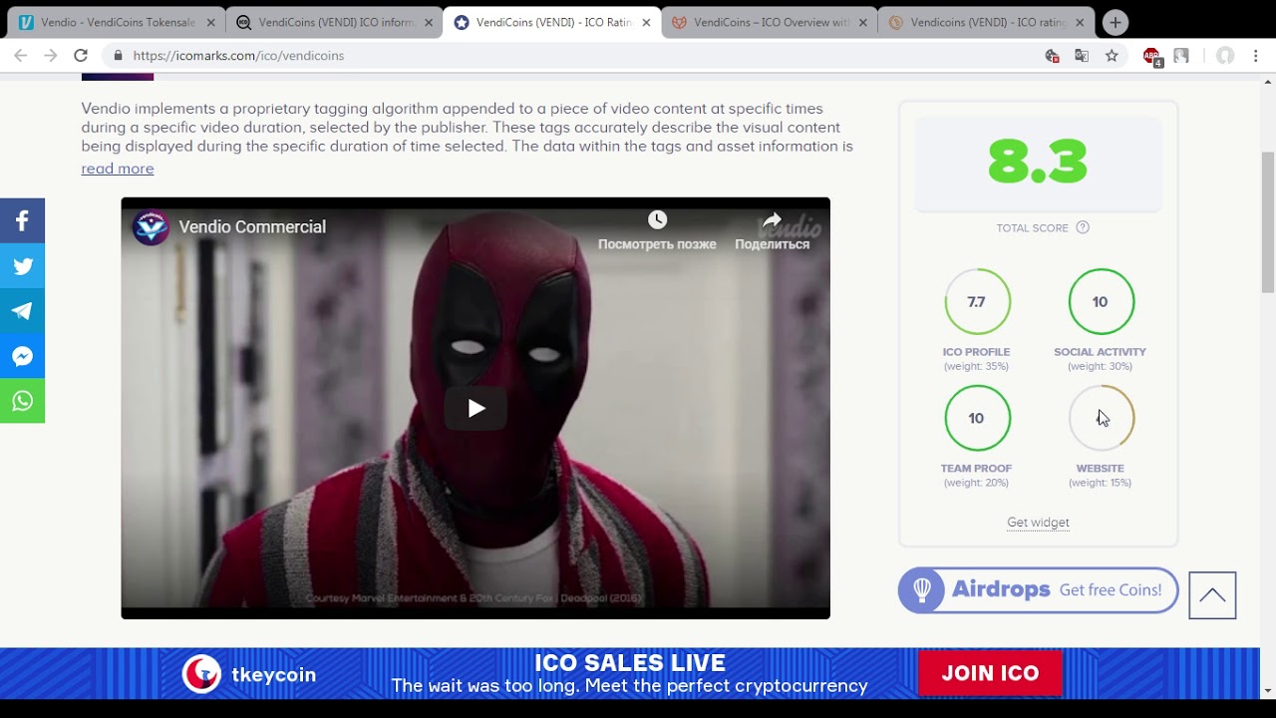Click the scrollbar down arrow
The image size is (1276, 718).
point(1268,690)
